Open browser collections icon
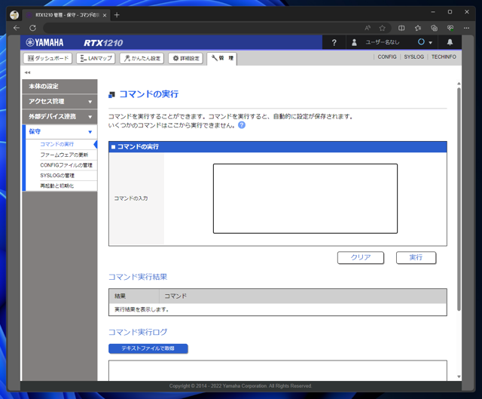Viewport: 482px width, 399px height. [x=434, y=28]
